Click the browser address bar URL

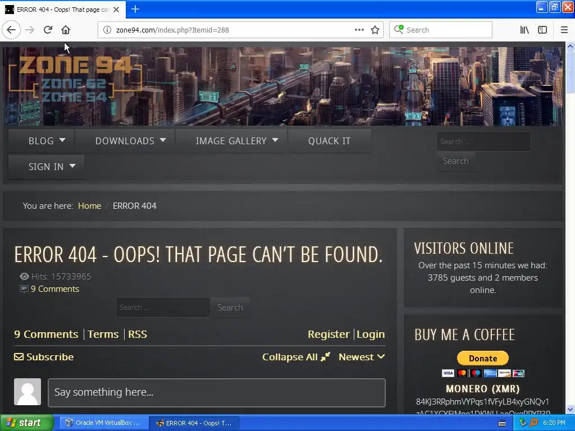pyautogui.click(x=172, y=30)
